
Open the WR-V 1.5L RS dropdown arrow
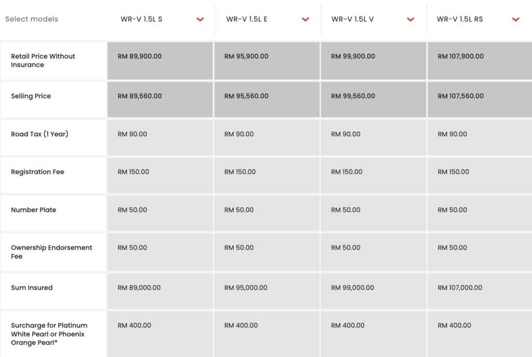click(x=515, y=20)
